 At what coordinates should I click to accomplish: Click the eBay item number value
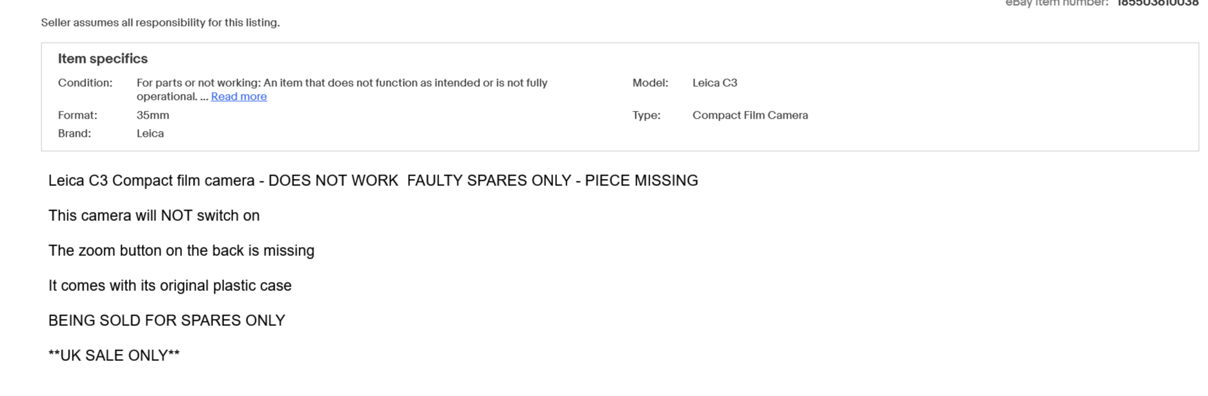1157,3
